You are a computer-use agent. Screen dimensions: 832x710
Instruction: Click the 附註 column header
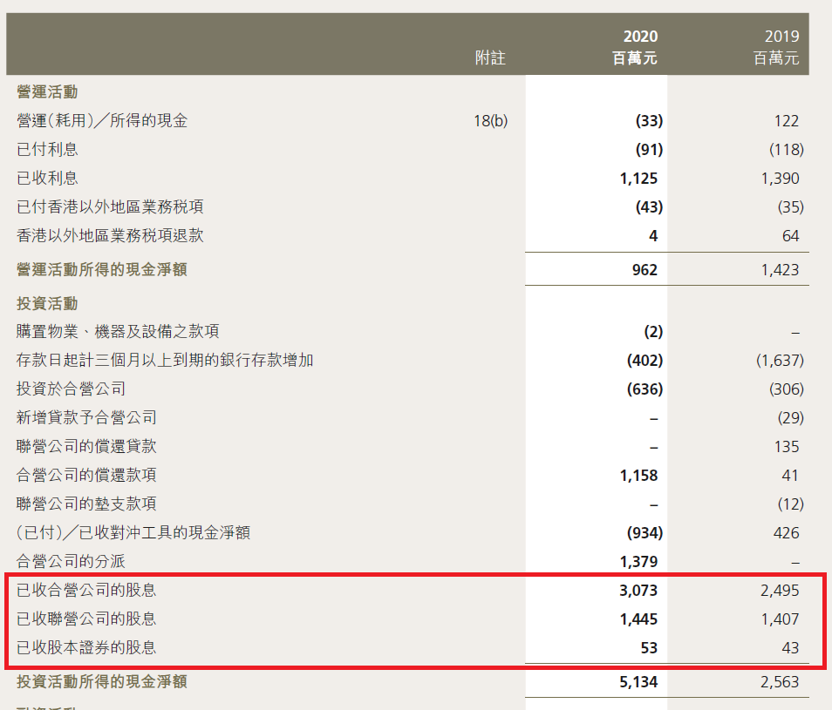point(490,57)
